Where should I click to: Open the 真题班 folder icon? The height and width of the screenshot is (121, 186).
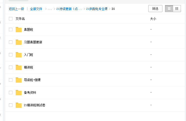[18, 29]
